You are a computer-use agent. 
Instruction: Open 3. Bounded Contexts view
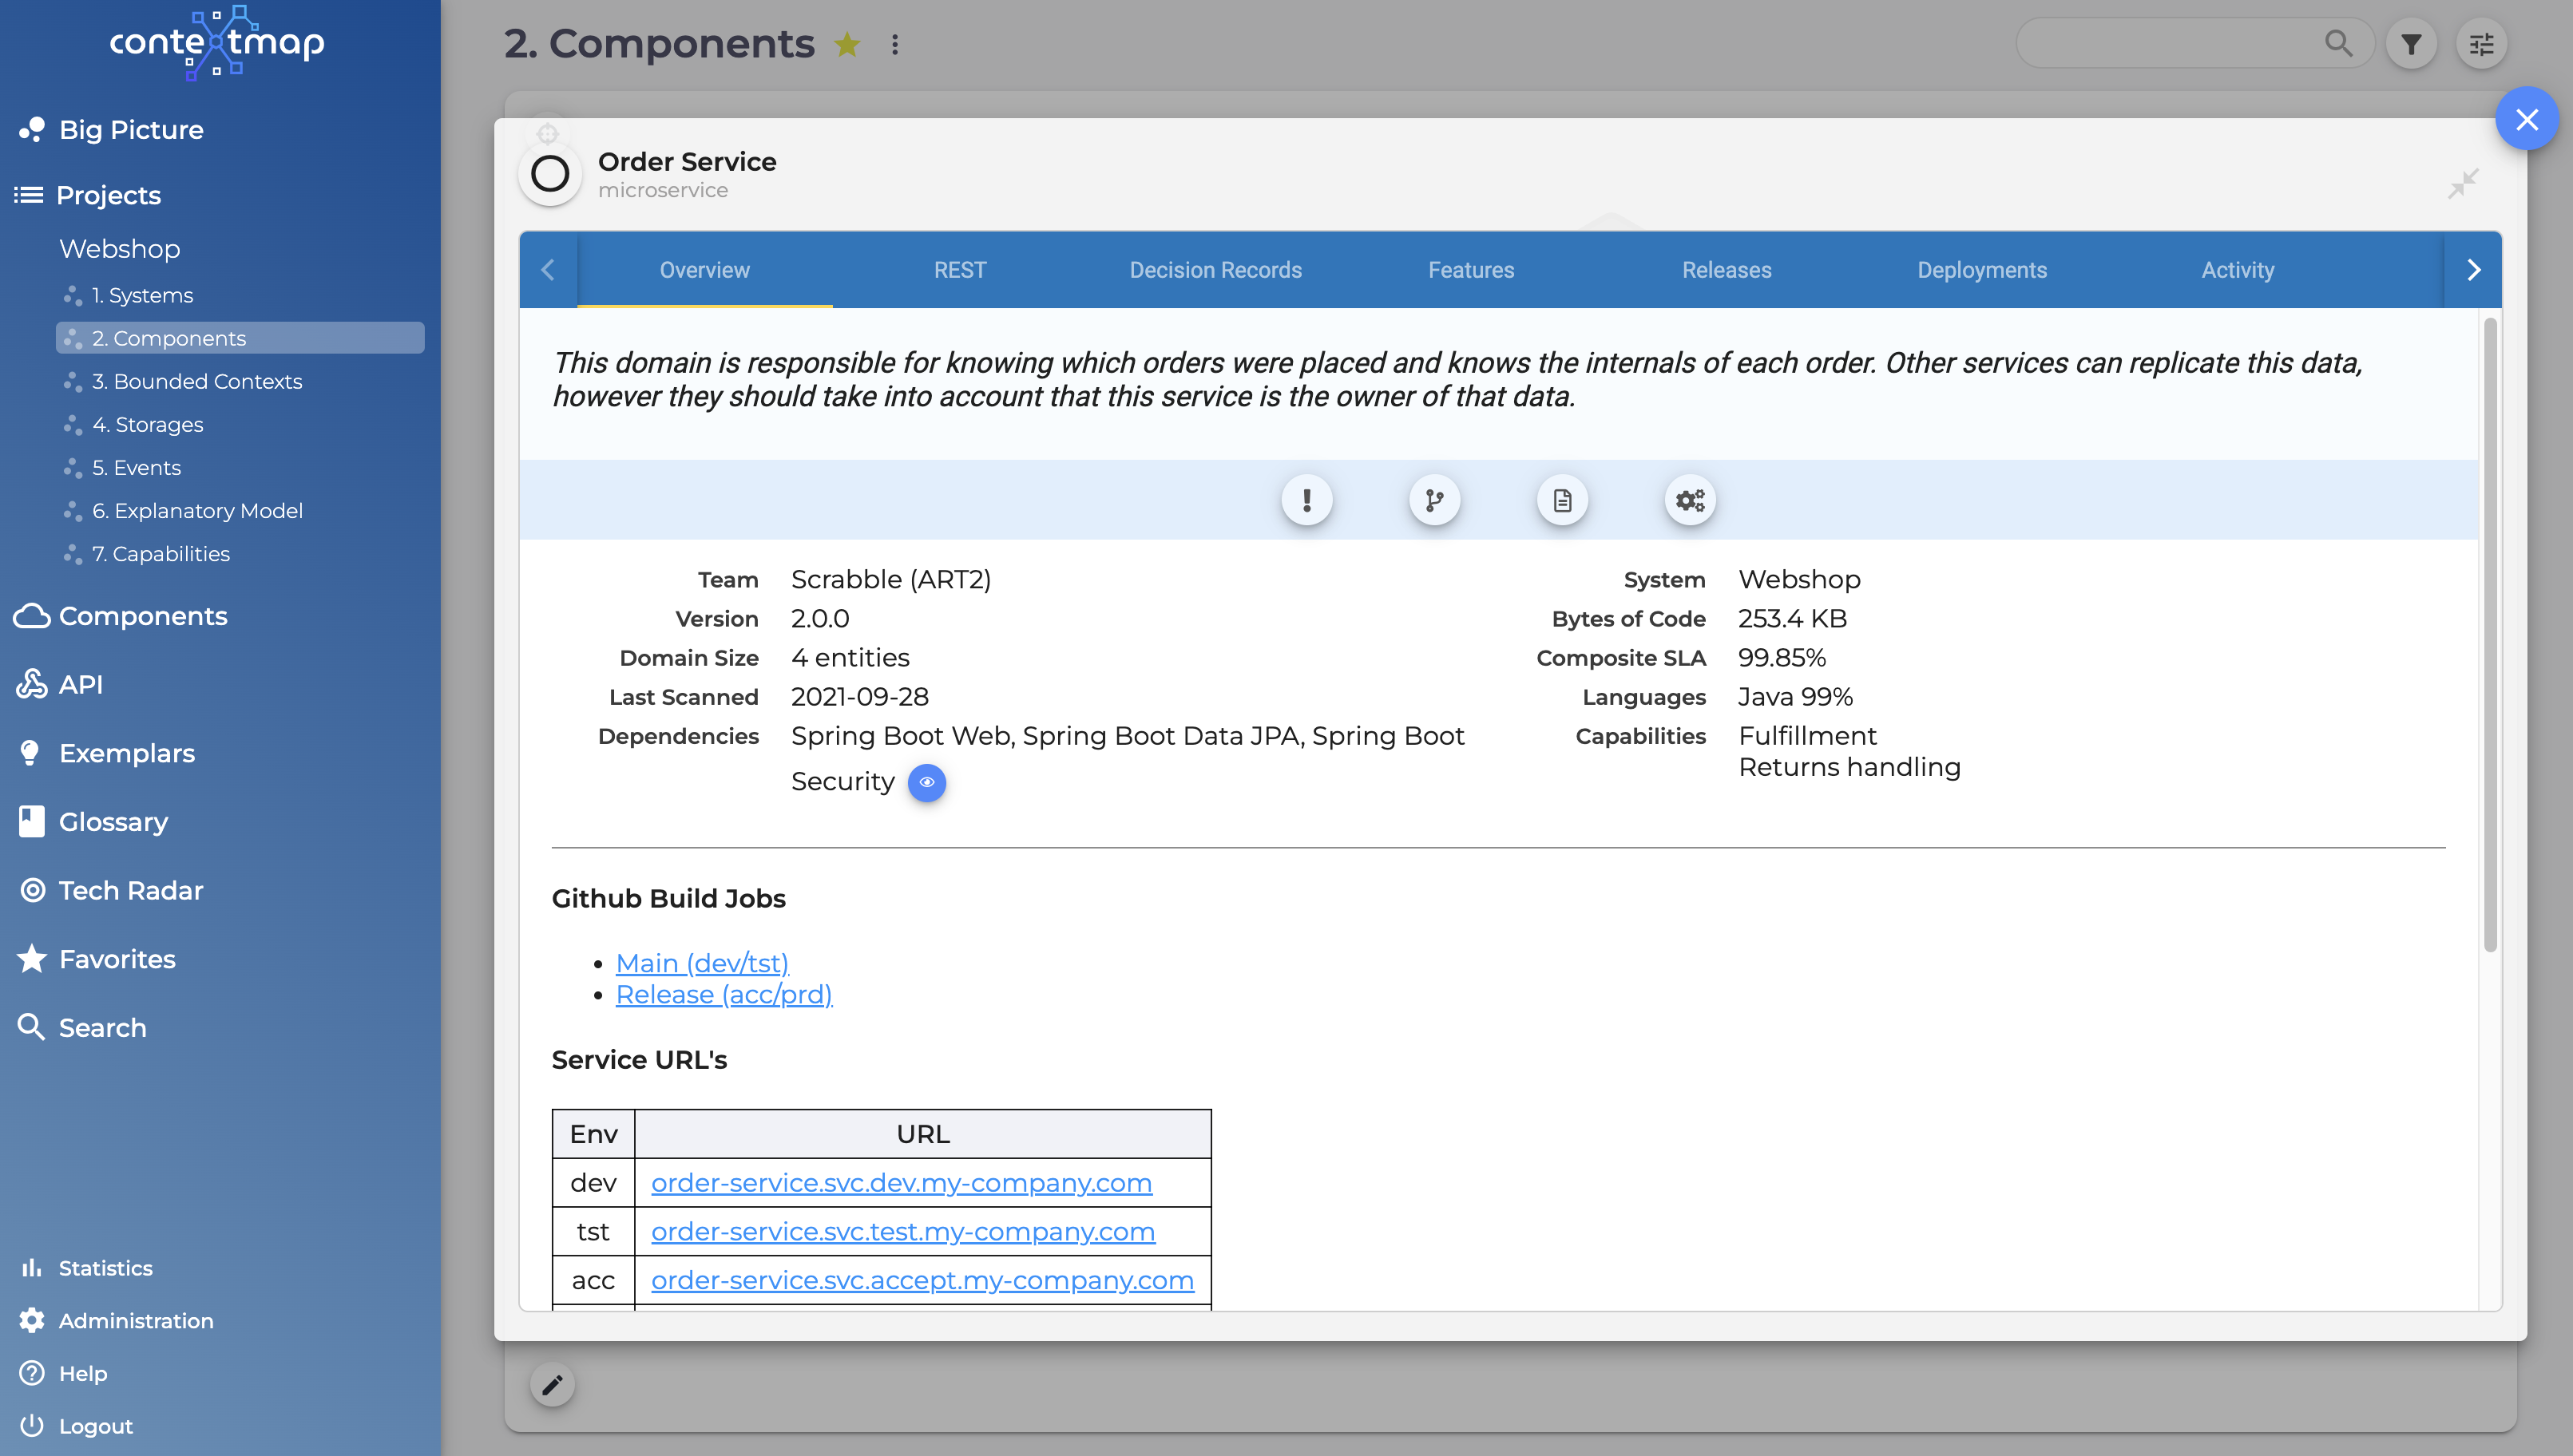tap(196, 381)
